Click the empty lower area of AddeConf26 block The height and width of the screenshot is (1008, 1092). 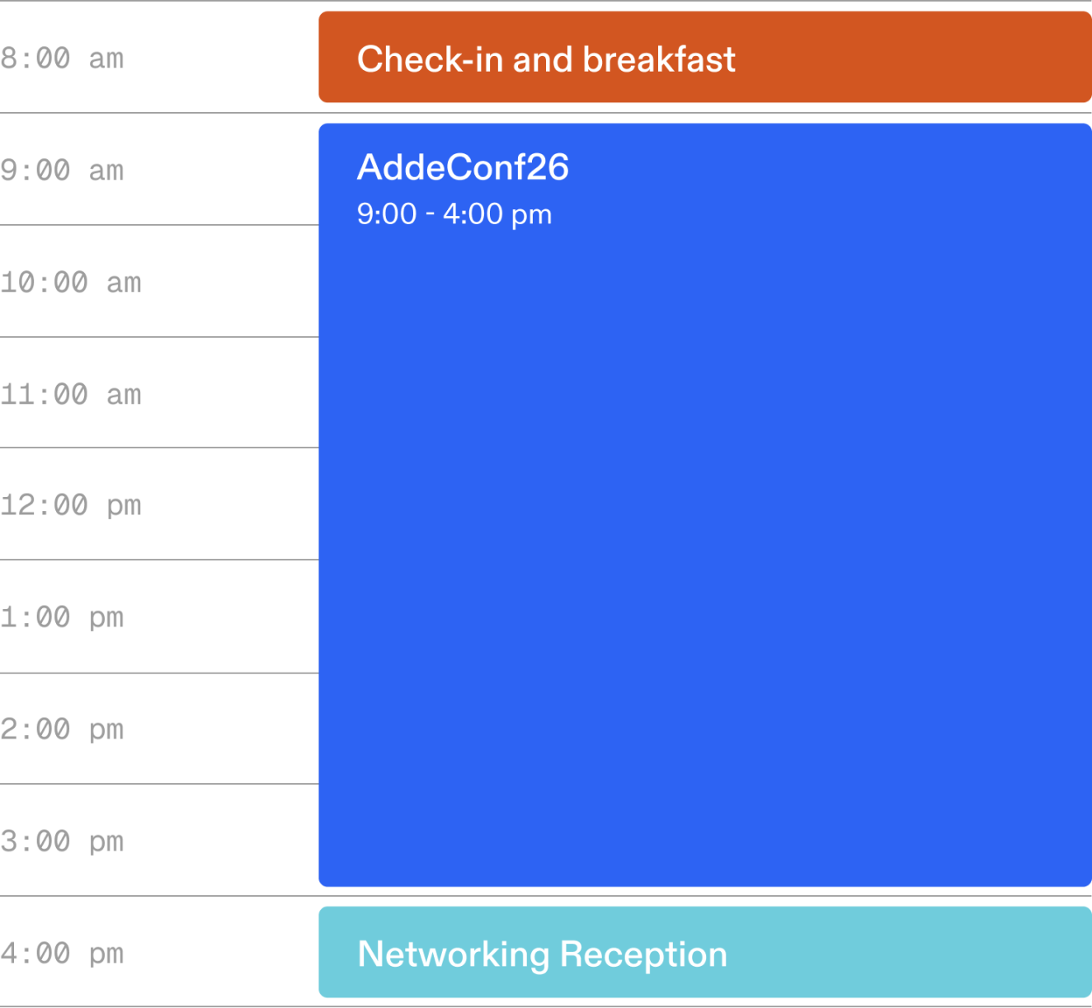click(x=705, y=783)
